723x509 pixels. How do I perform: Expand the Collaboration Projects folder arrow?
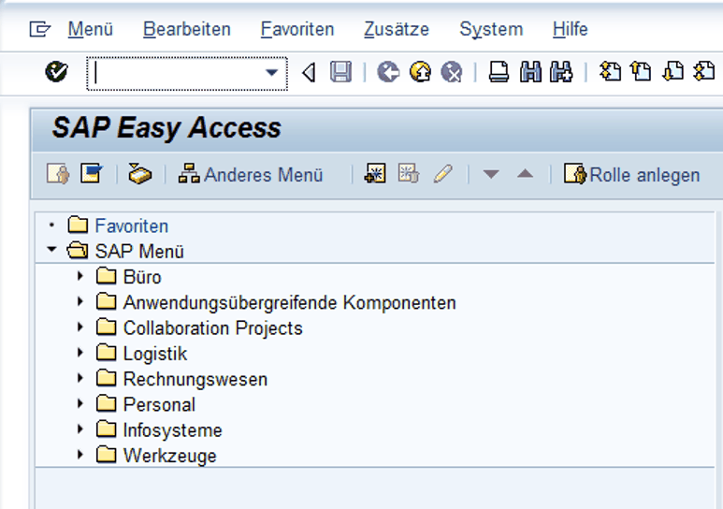coord(80,327)
